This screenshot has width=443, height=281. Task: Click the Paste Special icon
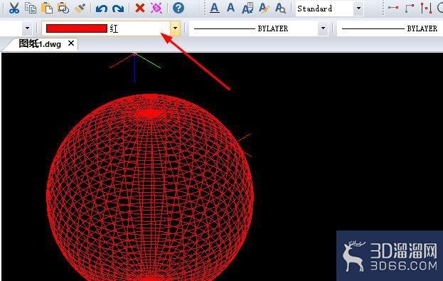(x=63, y=8)
